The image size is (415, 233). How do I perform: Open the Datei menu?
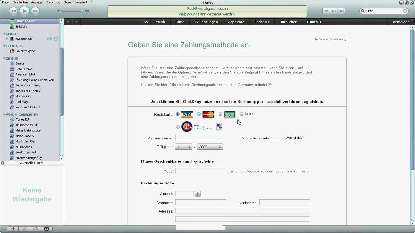6,2
